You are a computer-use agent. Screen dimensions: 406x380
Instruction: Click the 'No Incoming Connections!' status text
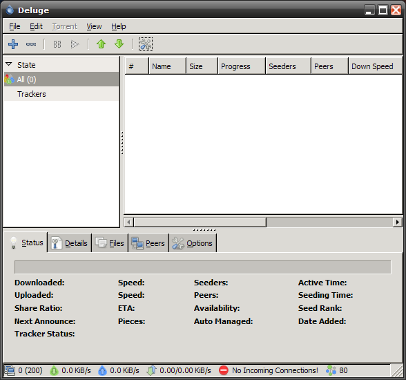275,370
